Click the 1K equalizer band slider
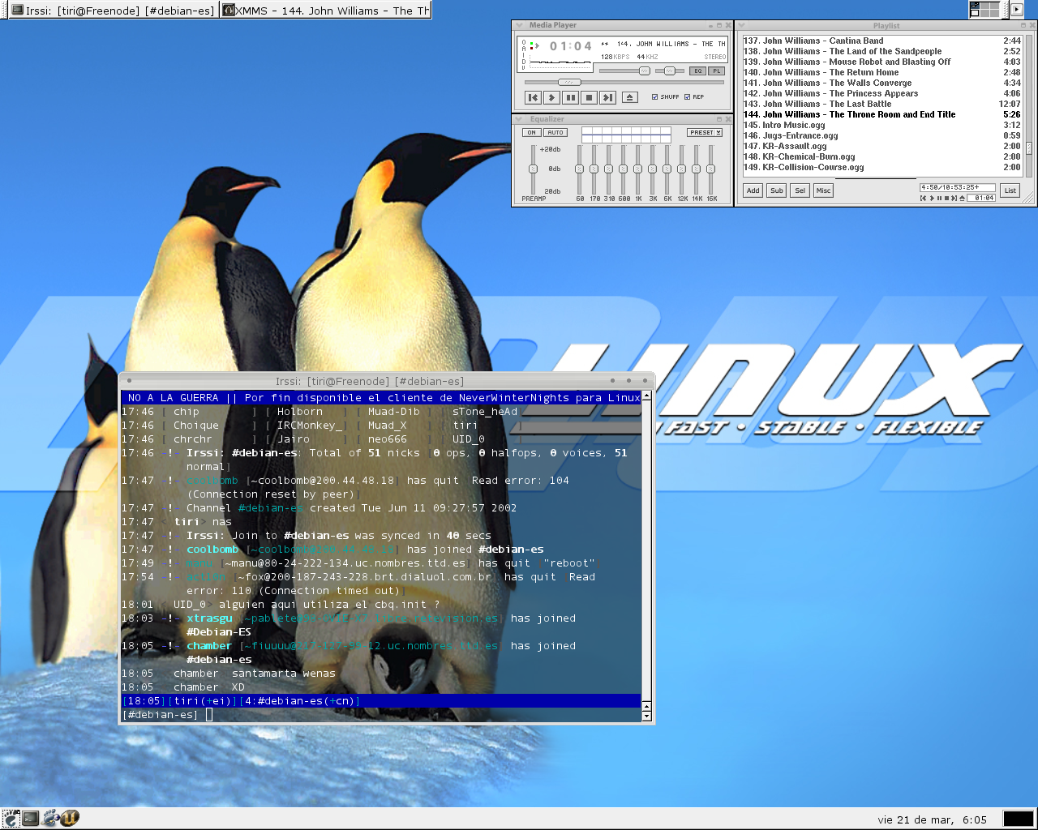This screenshot has height=830, width=1038. tap(637, 169)
